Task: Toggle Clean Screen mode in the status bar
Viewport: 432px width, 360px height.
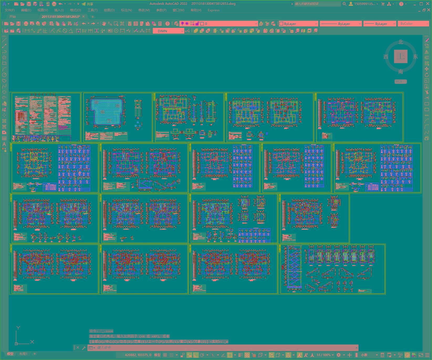Action: point(421,355)
